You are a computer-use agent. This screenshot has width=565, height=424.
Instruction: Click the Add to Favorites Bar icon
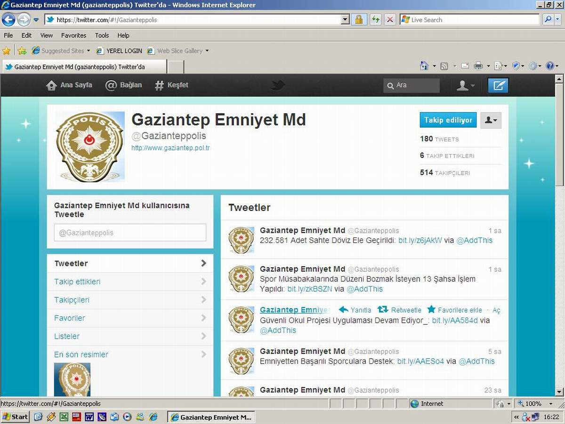[22, 50]
